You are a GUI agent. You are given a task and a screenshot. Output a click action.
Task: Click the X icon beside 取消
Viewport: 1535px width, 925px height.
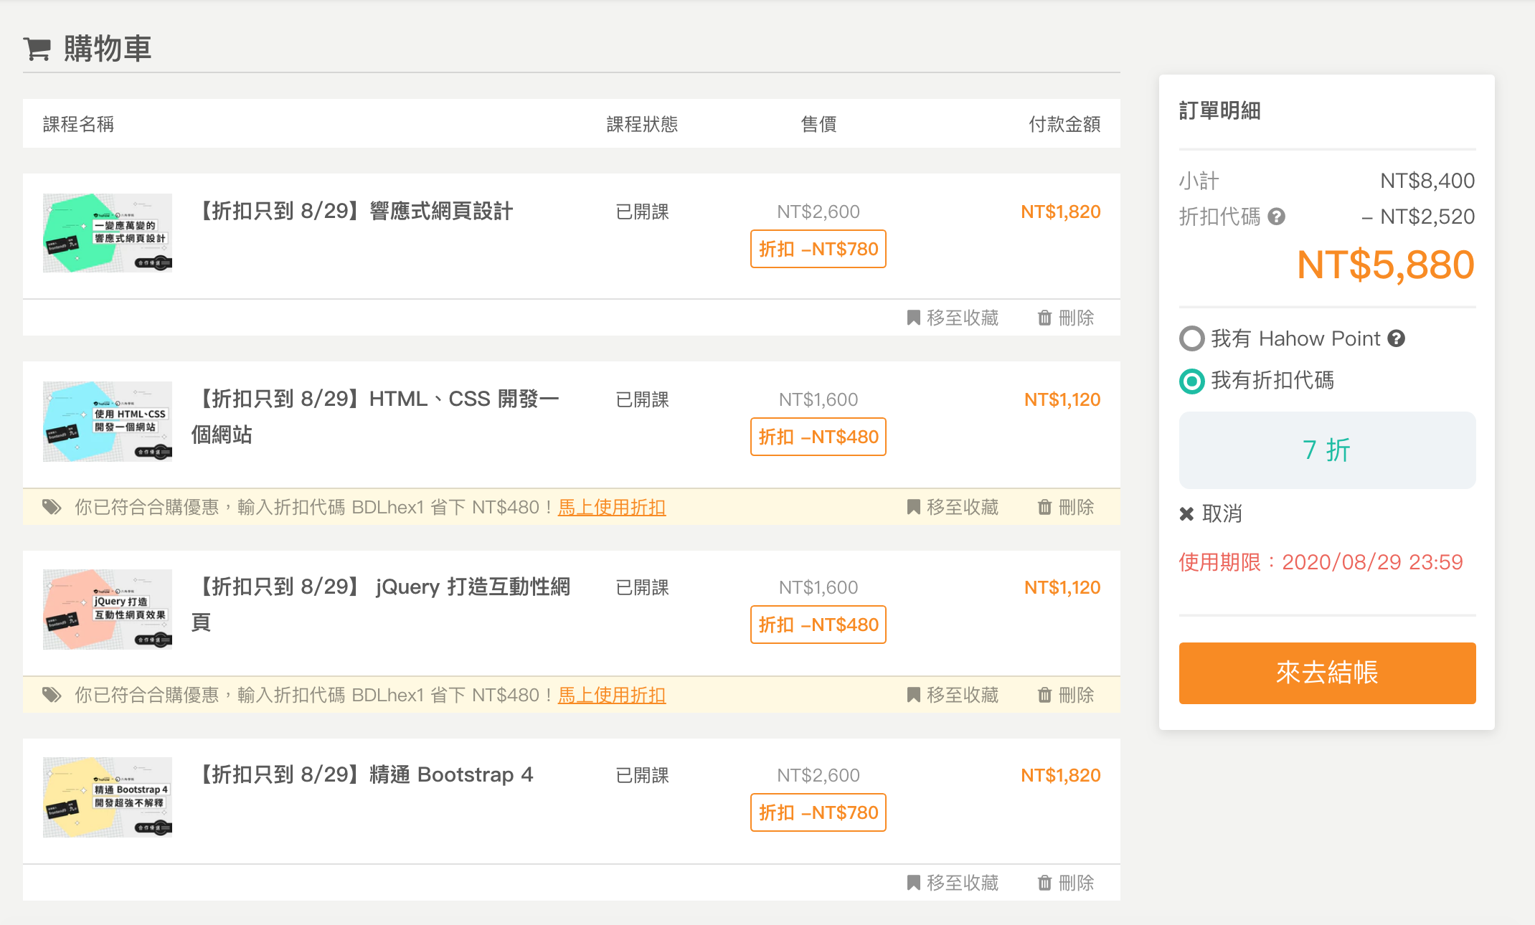(1186, 513)
